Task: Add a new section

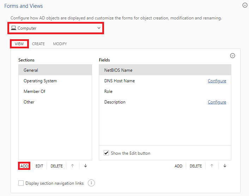Action: (x=24, y=166)
